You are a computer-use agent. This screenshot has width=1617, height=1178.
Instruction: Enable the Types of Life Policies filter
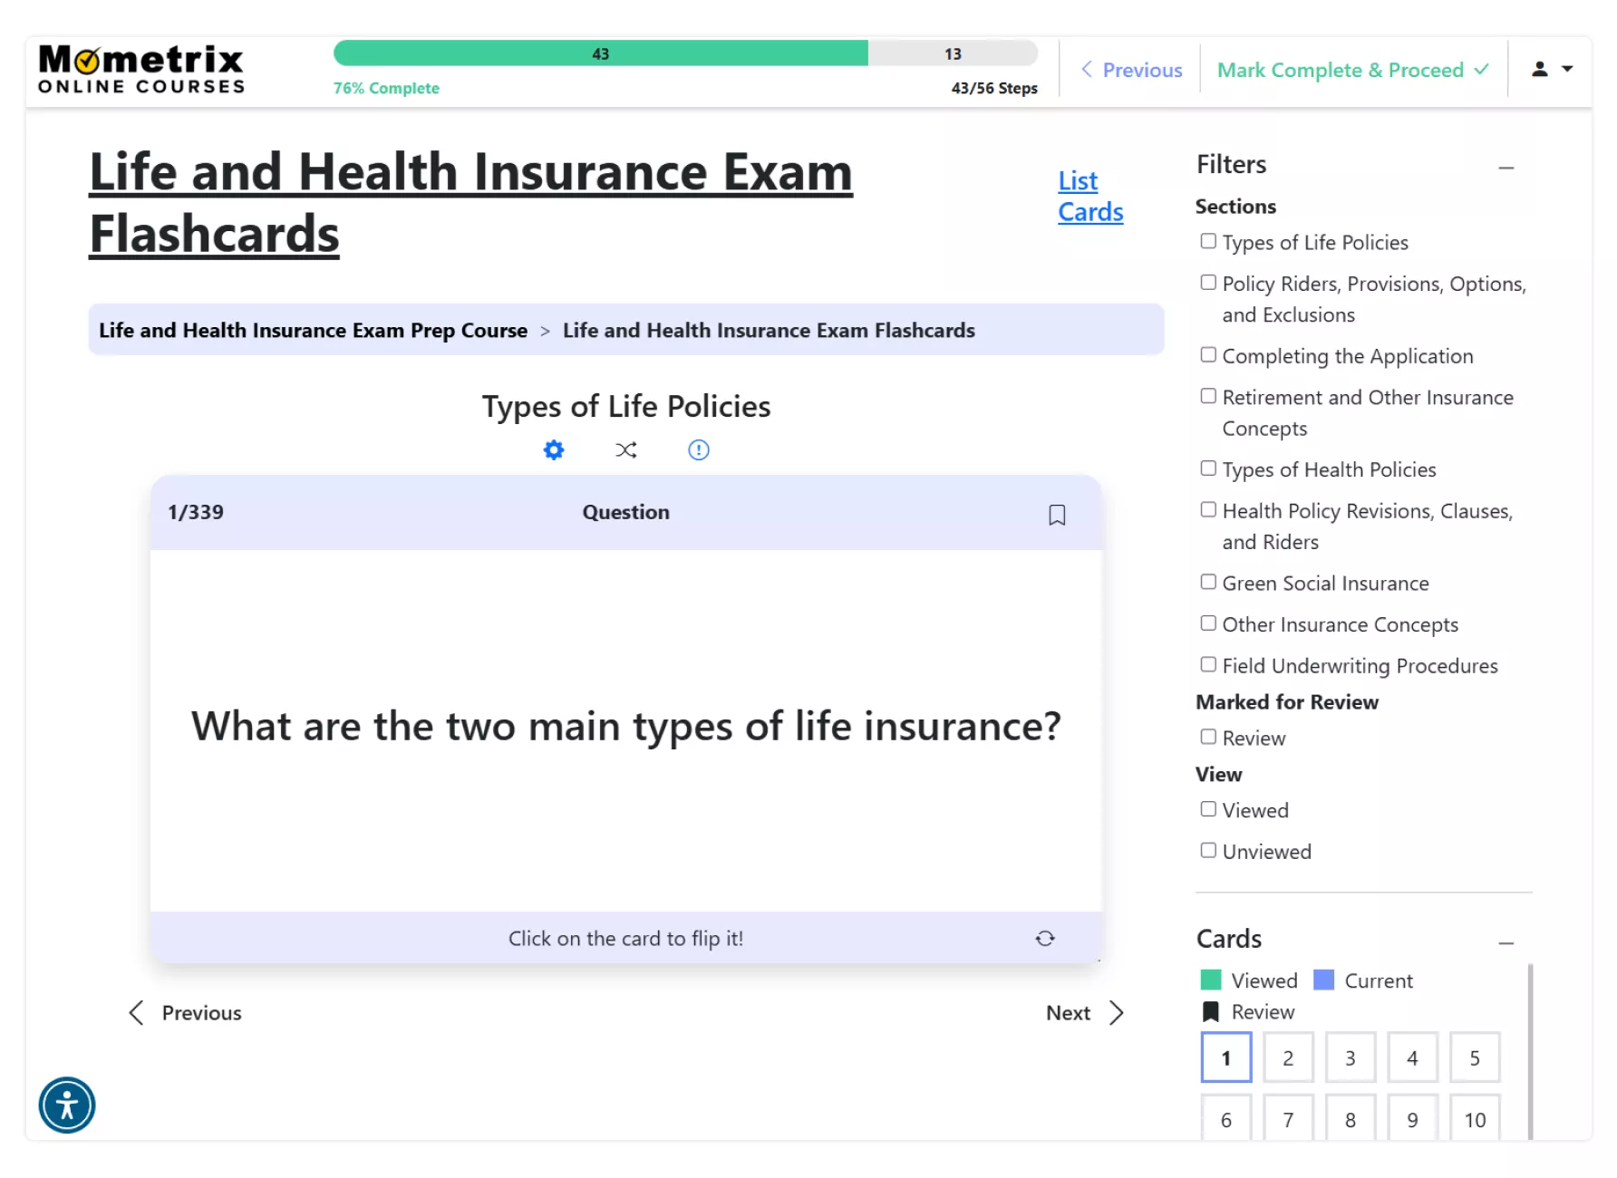pyautogui.click(x=1207, y=241)
